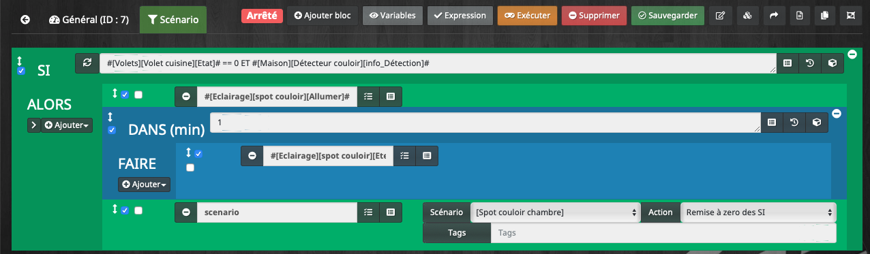Image resolution: width=870 pixels, height=254 pixels.
Task: Click the SI block move arrow handle
Action: 20,61
